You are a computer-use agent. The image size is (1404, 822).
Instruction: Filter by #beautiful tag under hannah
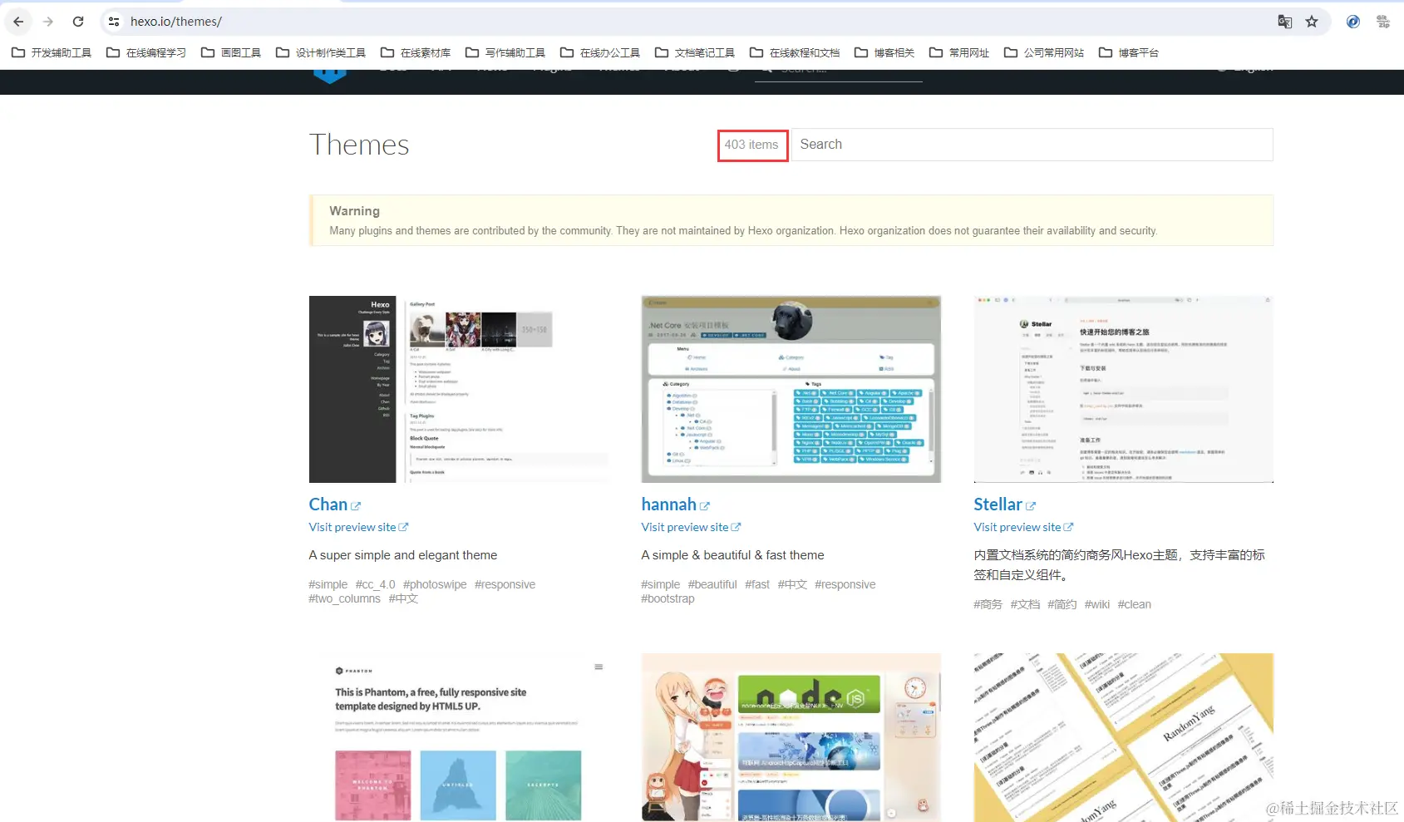(712, 584)
